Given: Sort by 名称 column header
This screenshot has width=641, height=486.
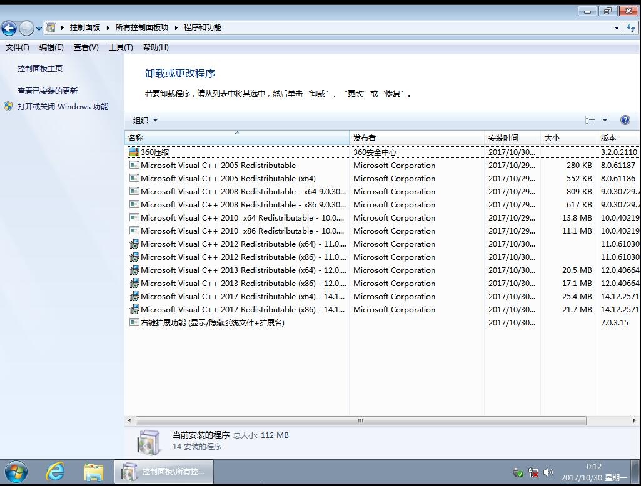Looking at the screenshot, I should click(236, 137).
